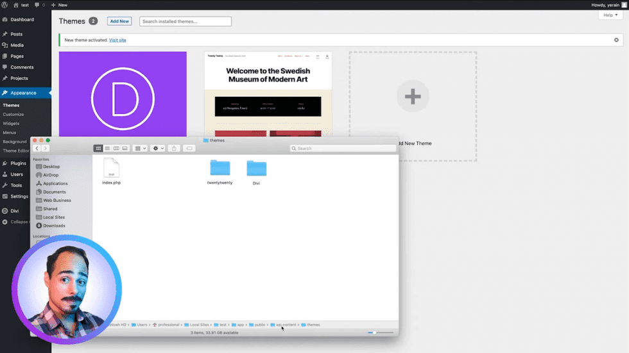The image size is (629, 353).
Task: Open Projects in the WordPress sidebar
Action: click(19, 78)
